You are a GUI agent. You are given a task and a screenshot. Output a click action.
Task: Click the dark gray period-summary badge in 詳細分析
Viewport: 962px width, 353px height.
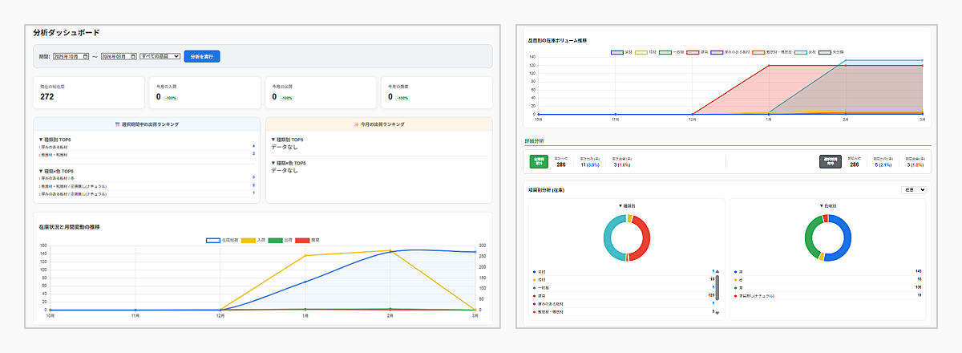831,161
